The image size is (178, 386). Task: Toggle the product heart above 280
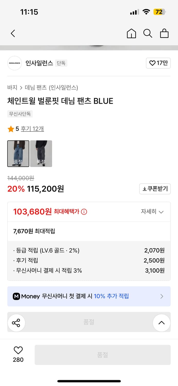[17, 350]
